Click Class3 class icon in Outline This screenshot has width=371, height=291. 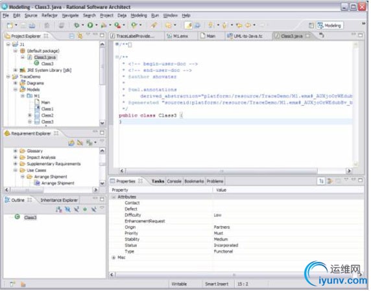pos(17,216)
